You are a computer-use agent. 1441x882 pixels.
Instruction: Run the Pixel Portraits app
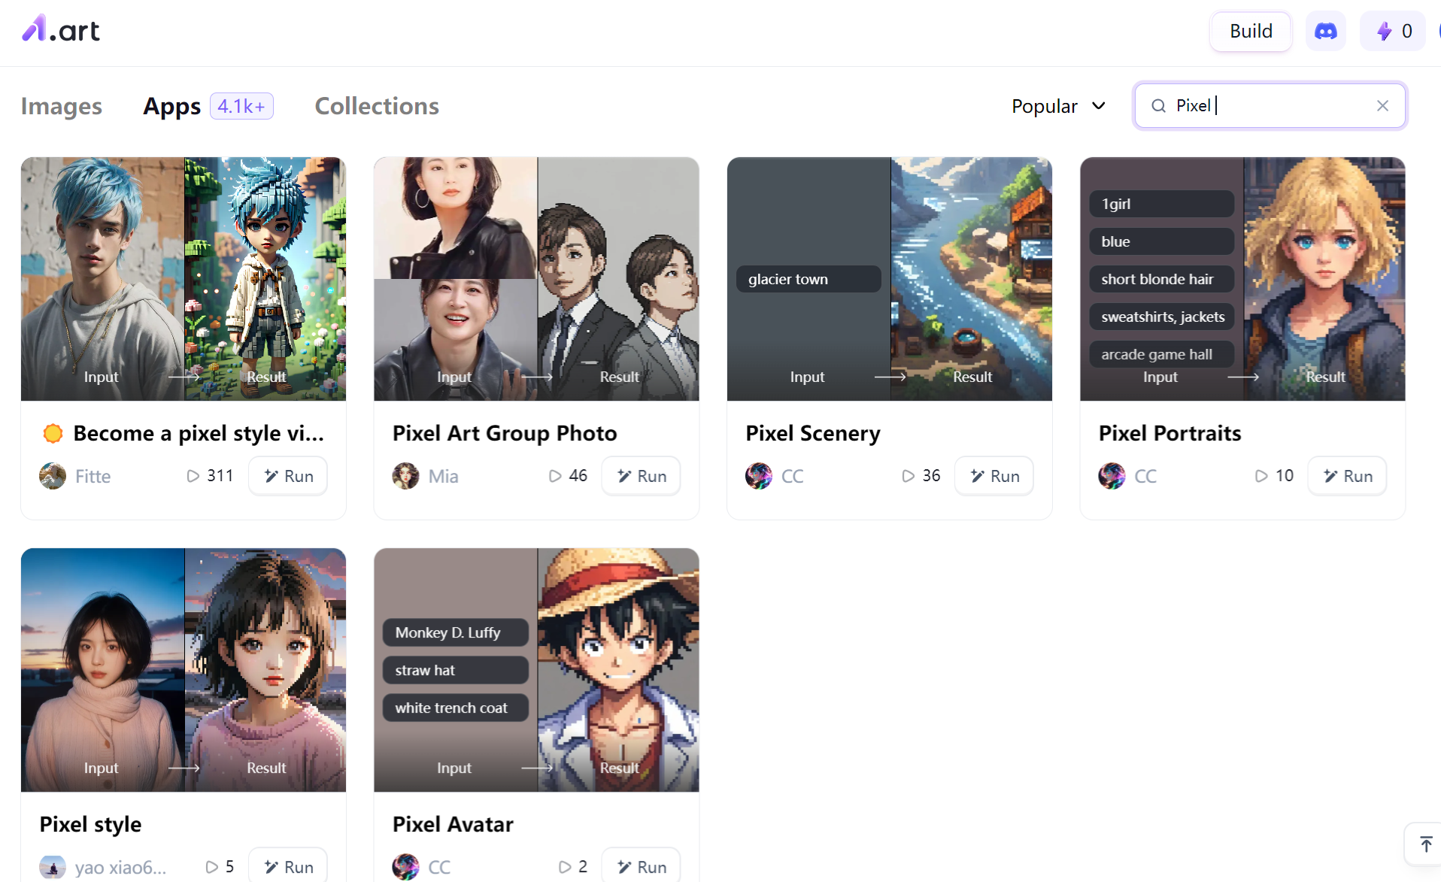click(x=1347, y=476)
